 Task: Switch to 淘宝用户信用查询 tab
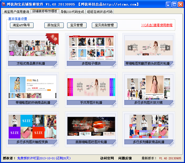(x=16, y=12)
